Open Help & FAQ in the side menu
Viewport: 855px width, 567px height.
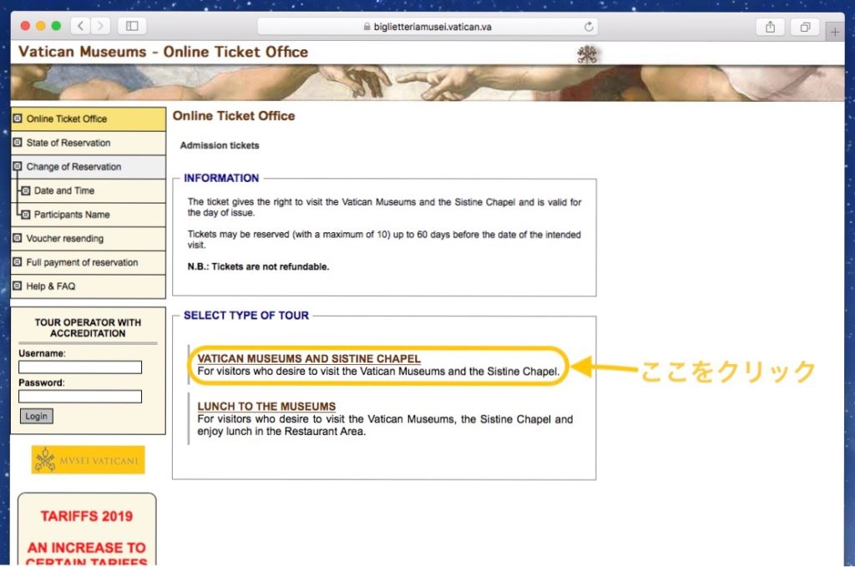[x=89, y=286]
